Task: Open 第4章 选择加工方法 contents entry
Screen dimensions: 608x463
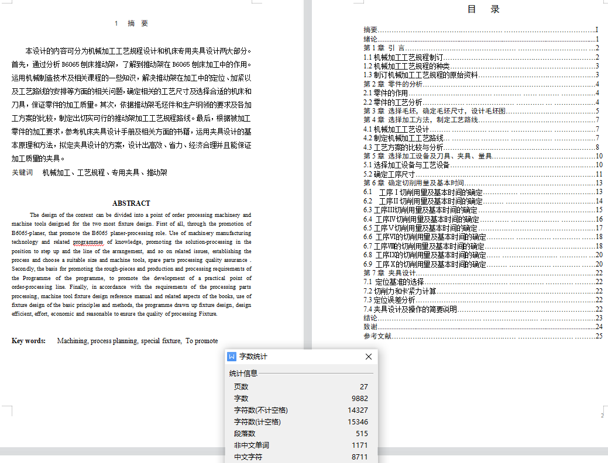Action: [481, 120]
